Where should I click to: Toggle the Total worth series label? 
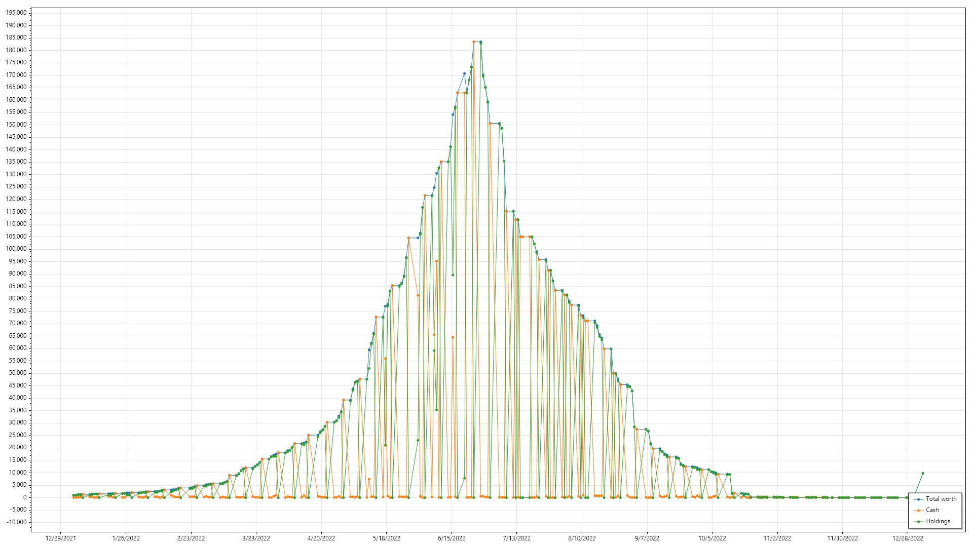pyautogui.click(x=941, y=499)
